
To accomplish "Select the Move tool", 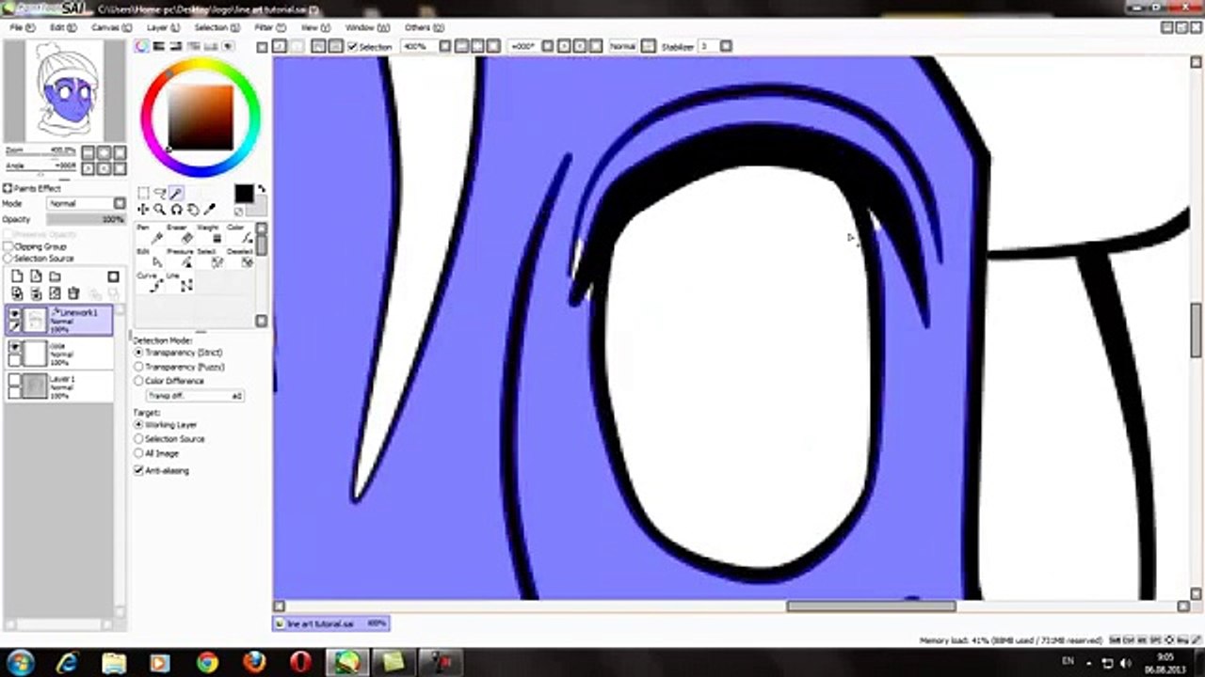I will 143,210.
